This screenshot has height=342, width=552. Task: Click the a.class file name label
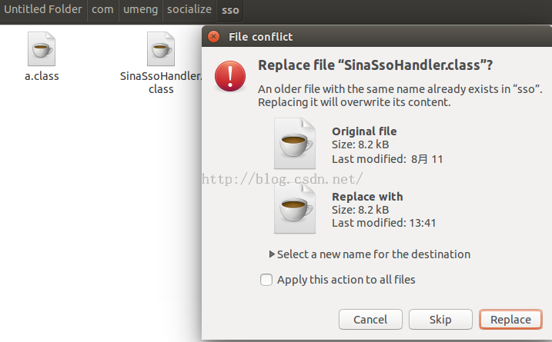[x=42, y=76]
